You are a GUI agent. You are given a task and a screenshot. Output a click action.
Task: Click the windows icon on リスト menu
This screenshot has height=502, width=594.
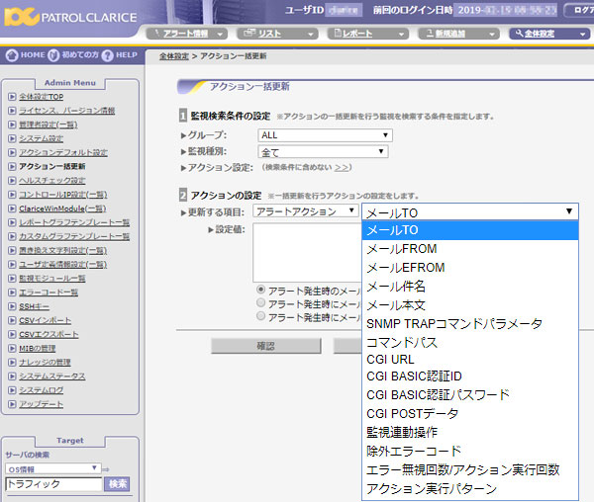point(249,34)
